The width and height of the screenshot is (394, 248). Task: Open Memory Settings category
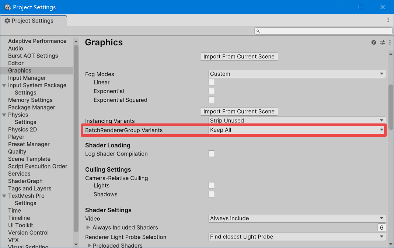tap(30, 100)
